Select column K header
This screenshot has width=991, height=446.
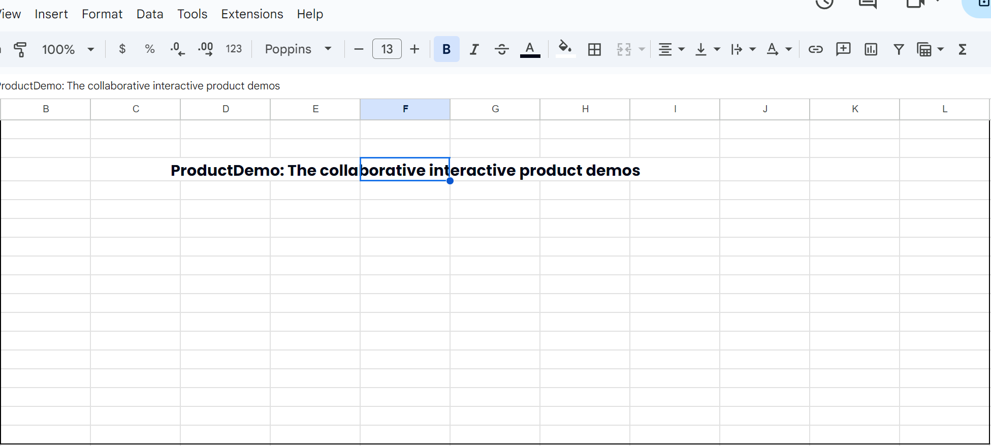click(855, 109)
